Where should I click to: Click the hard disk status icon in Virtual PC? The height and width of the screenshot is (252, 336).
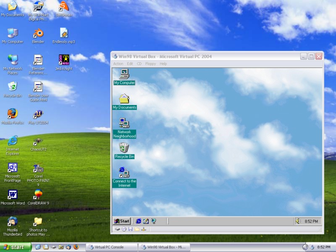[117, 229]
